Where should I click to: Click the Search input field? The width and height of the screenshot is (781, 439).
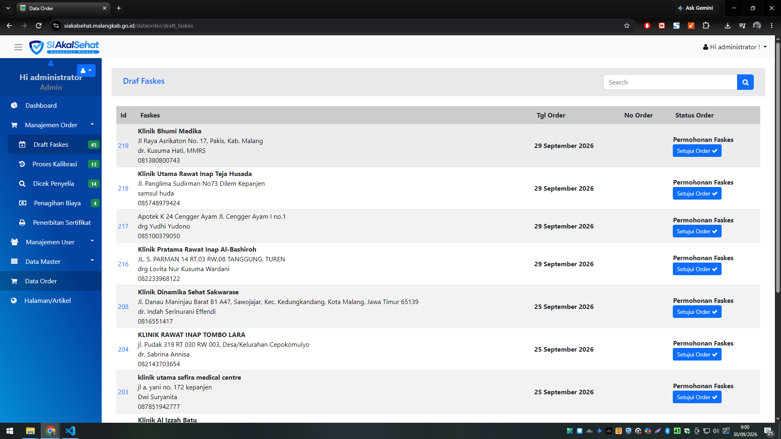pyautogui.click(x=670, y=82)
